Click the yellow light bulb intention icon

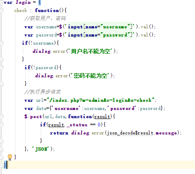coord(10,157)
